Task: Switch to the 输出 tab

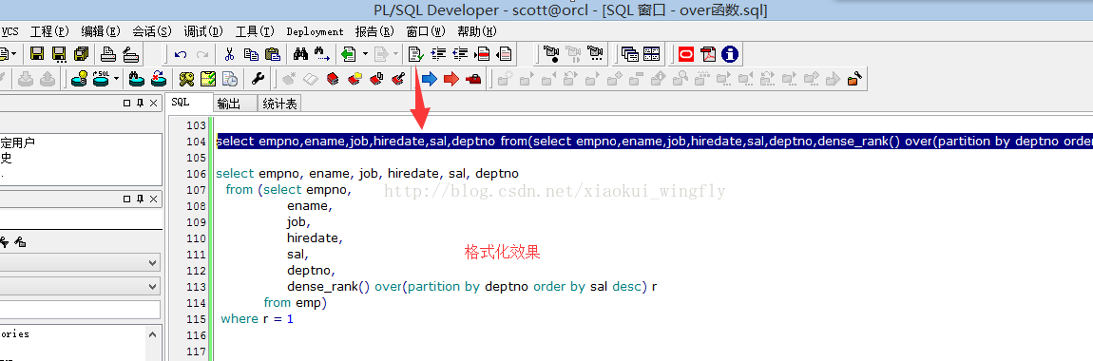Action: pos(235,104)
